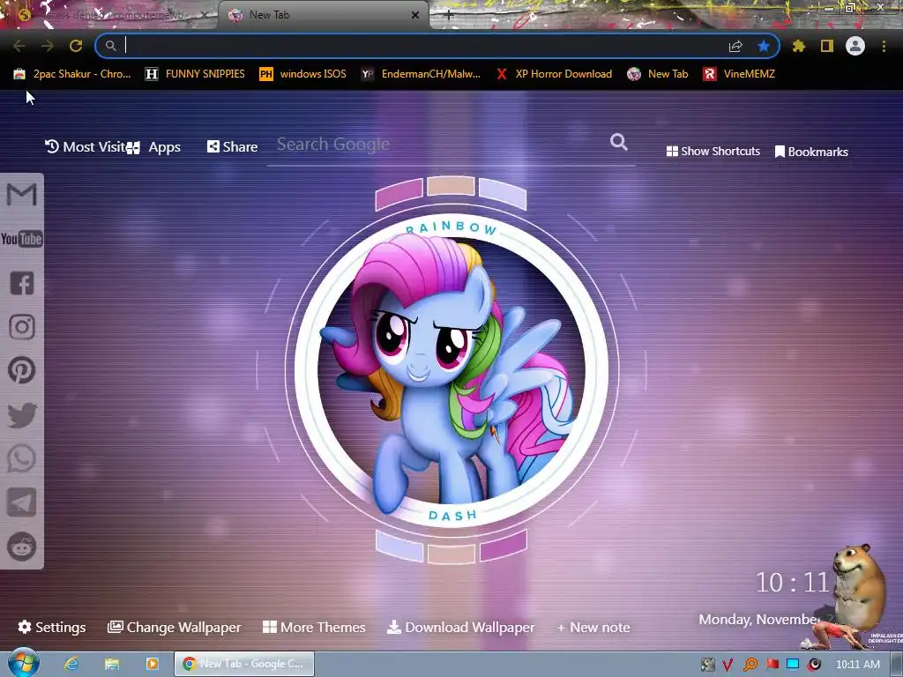Click the Show desktop button at taskbar end

tap(896, 664)
